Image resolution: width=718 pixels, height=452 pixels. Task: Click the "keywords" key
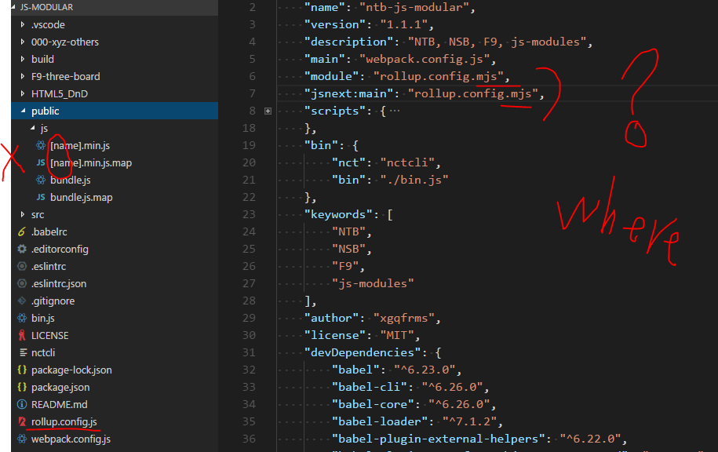click(338, 214)
